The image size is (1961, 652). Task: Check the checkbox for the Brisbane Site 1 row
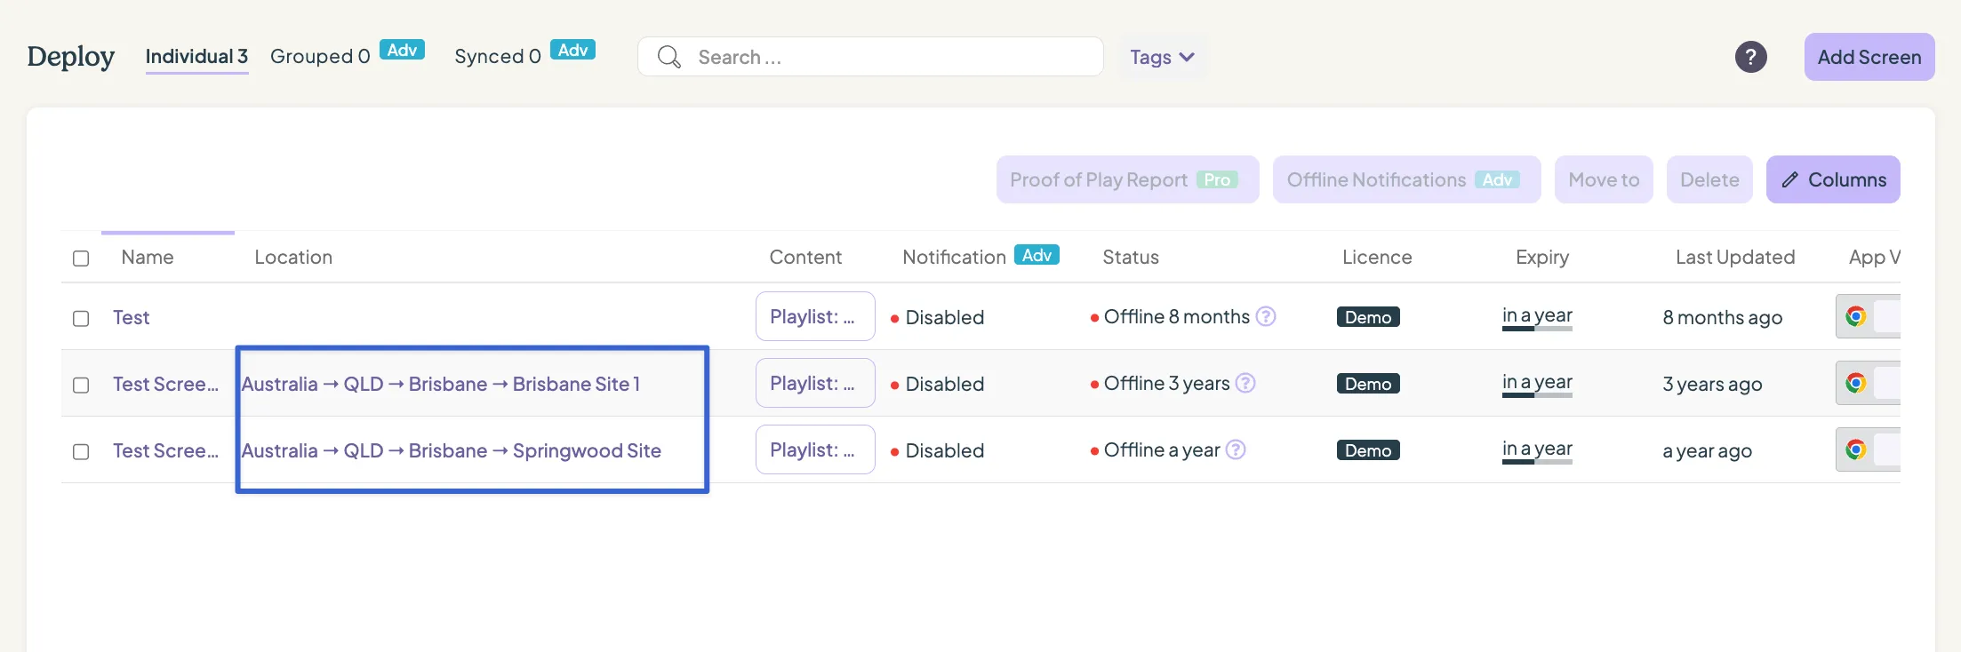81,385
